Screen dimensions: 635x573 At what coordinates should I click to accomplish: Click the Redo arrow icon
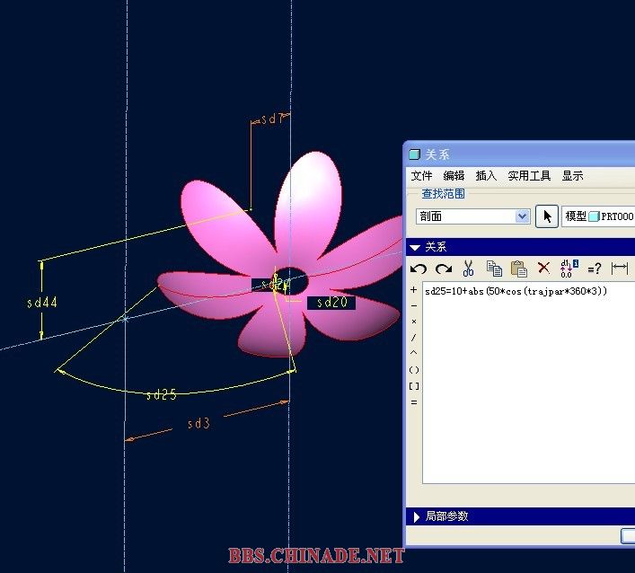(x=443, y=269)
